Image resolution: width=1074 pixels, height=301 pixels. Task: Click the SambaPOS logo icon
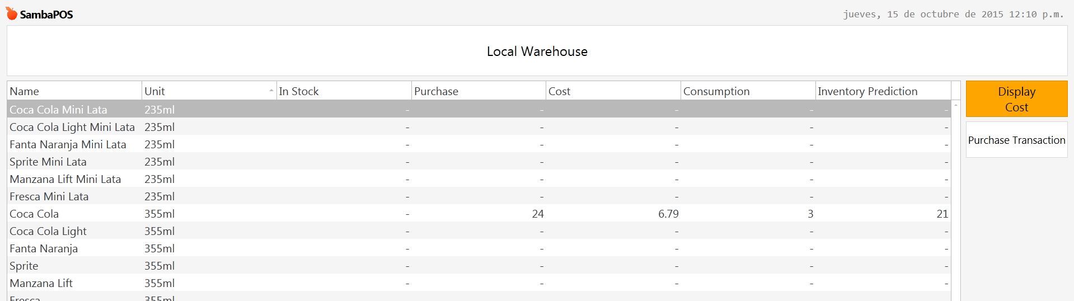click(x=11, y=13)
